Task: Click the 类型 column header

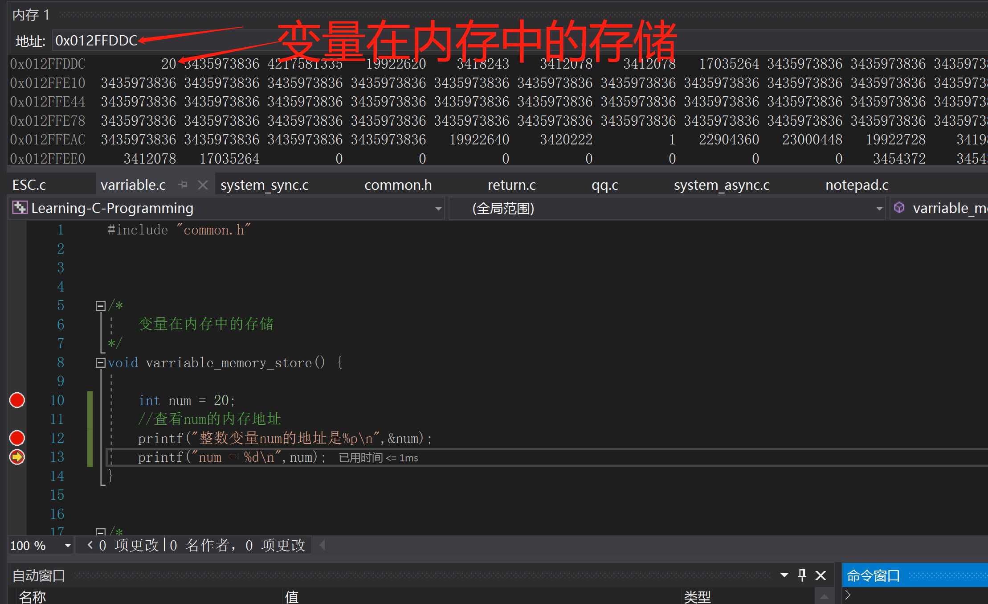Action: pyautogui.click(x=697, y=597)
